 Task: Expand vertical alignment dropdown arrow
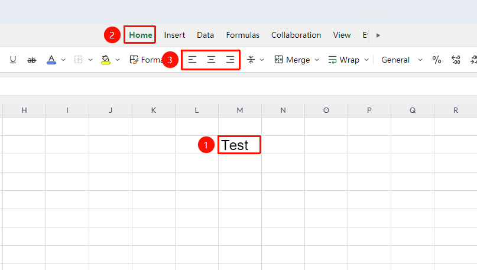click(x=262, y=60)
